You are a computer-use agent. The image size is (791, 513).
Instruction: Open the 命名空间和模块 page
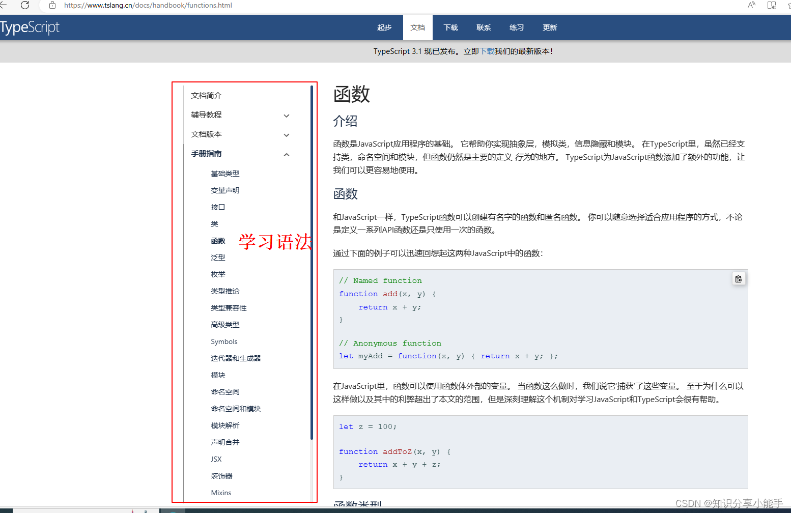click(x=236, y=409)
